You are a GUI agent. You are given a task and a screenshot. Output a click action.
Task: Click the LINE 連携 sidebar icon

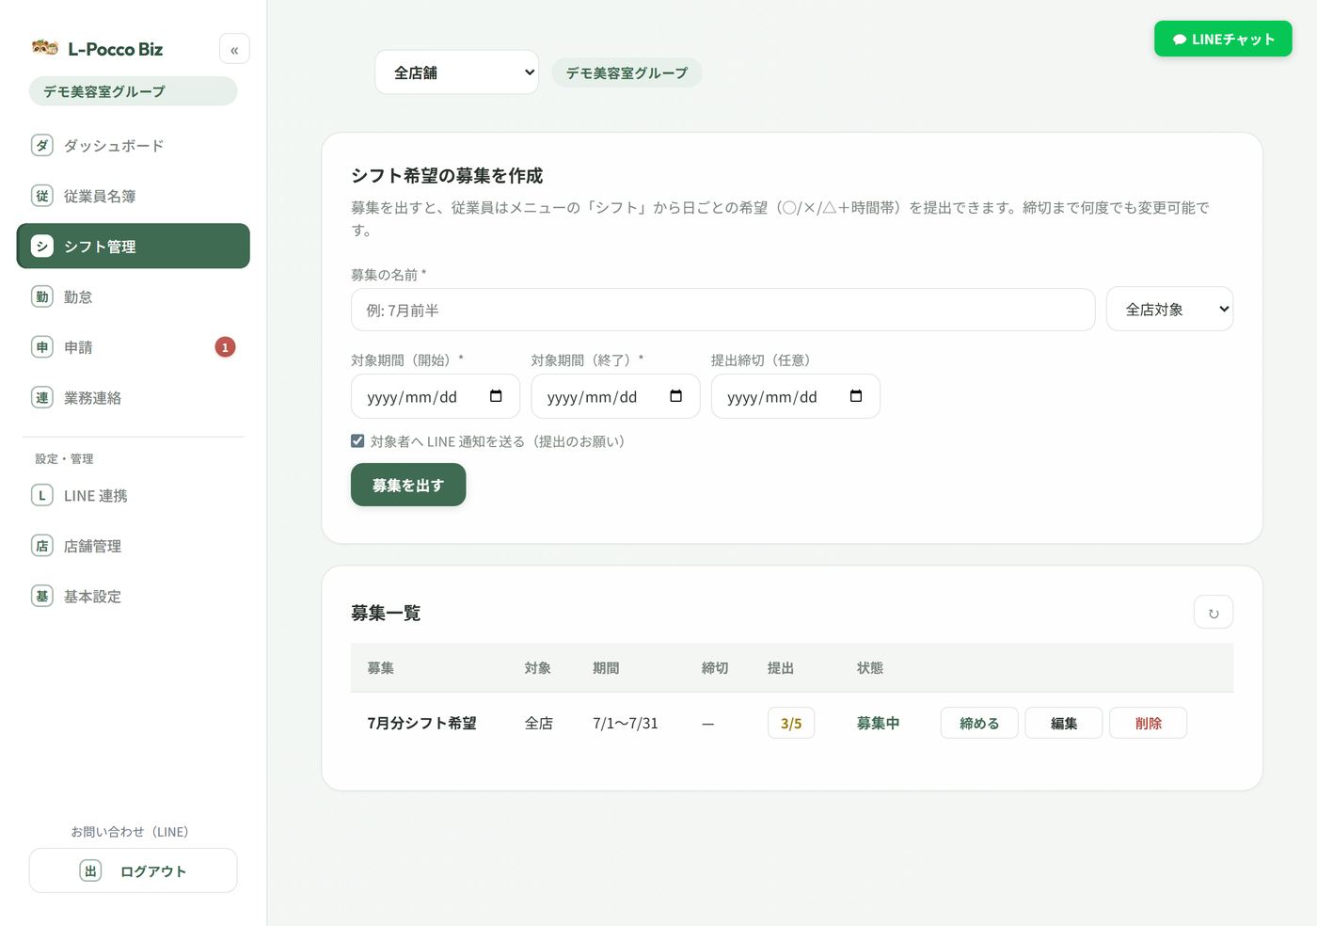41,495
